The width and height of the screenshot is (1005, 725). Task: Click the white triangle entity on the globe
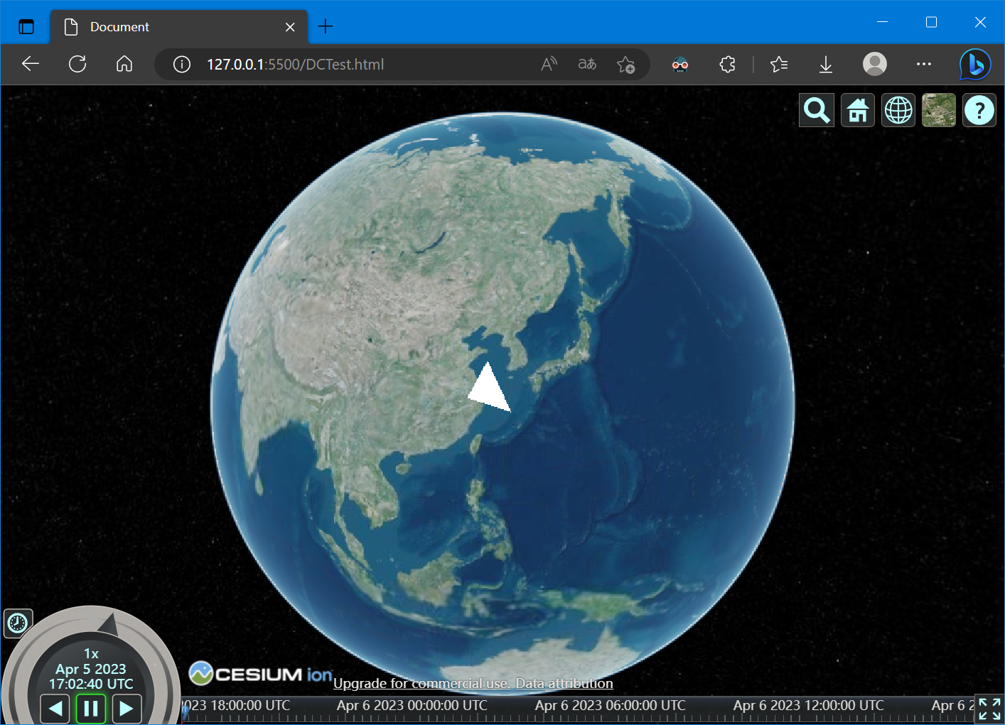point(490,390)
